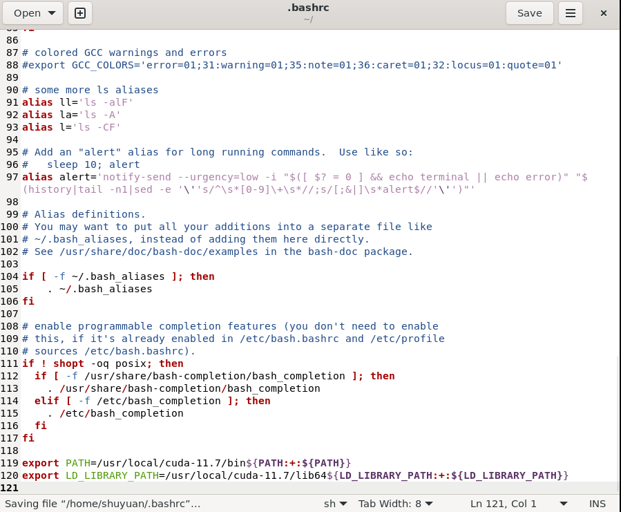The image size is (621, 512).
Task: Click the /usr/share/bash-completion if-test line 112
Action: (x=215, y=376)
